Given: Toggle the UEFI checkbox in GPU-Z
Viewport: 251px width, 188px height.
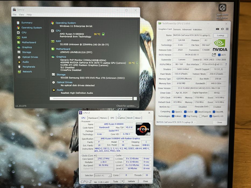Looking at the screenshot, I should click(219, 55).
